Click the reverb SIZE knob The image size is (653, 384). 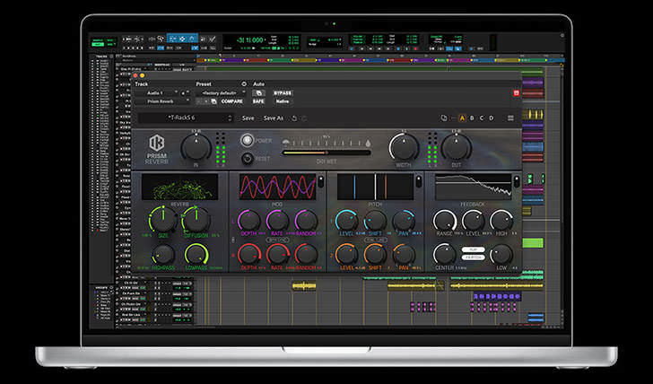[163, 220]
